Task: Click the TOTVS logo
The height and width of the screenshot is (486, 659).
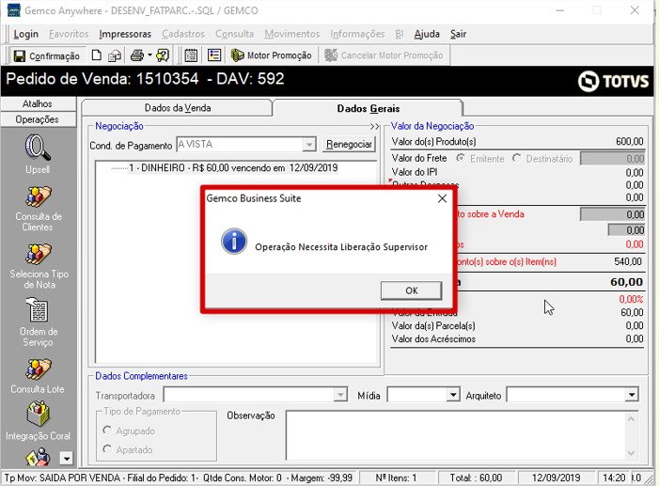Action: pos(613,81)
